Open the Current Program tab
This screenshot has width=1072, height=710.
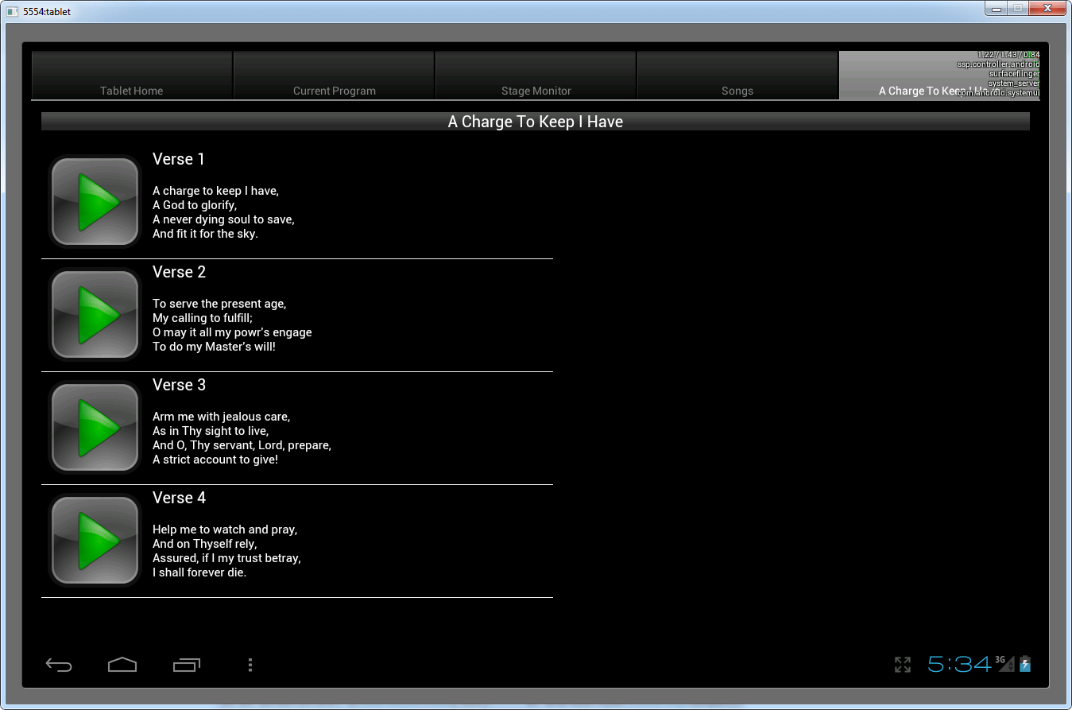335,76
